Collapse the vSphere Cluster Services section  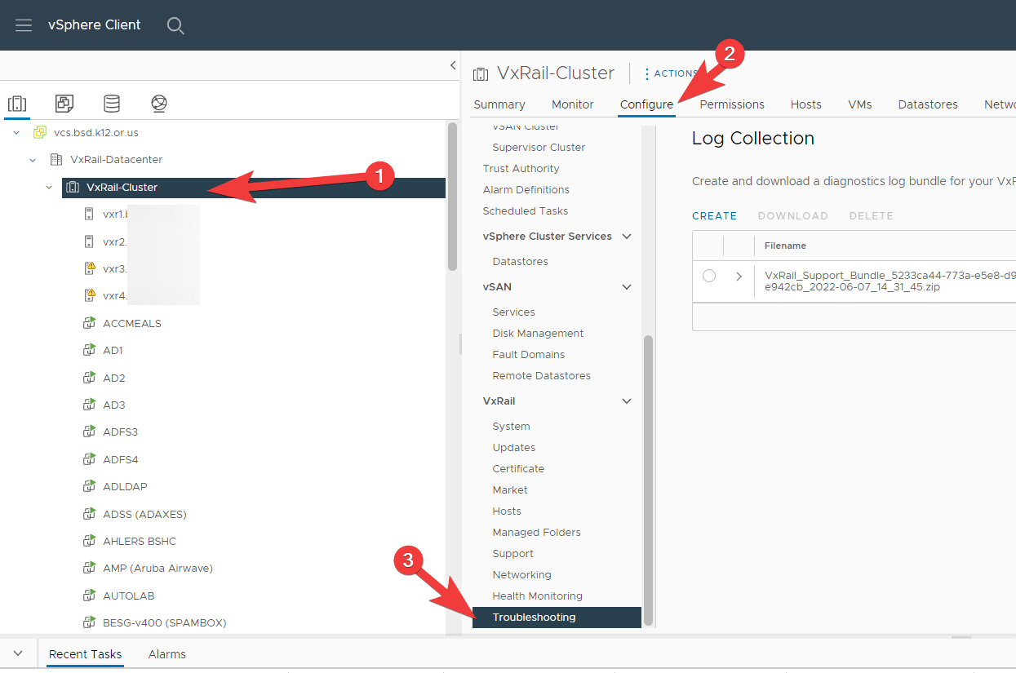click(x=626, y=236)
